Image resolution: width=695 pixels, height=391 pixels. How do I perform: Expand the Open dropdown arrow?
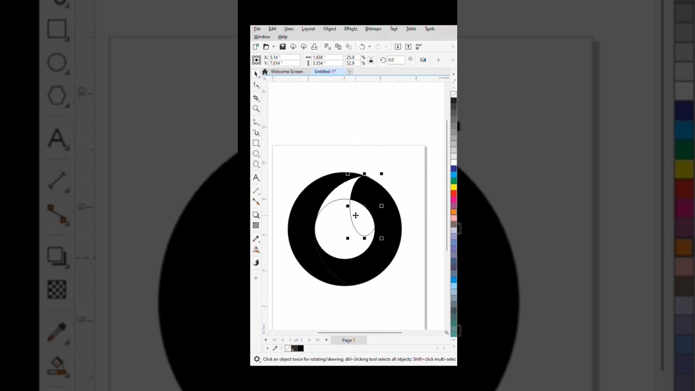pos(273,47)
